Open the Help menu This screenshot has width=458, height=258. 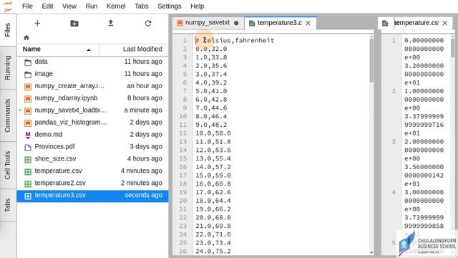[x=198, y=6]
